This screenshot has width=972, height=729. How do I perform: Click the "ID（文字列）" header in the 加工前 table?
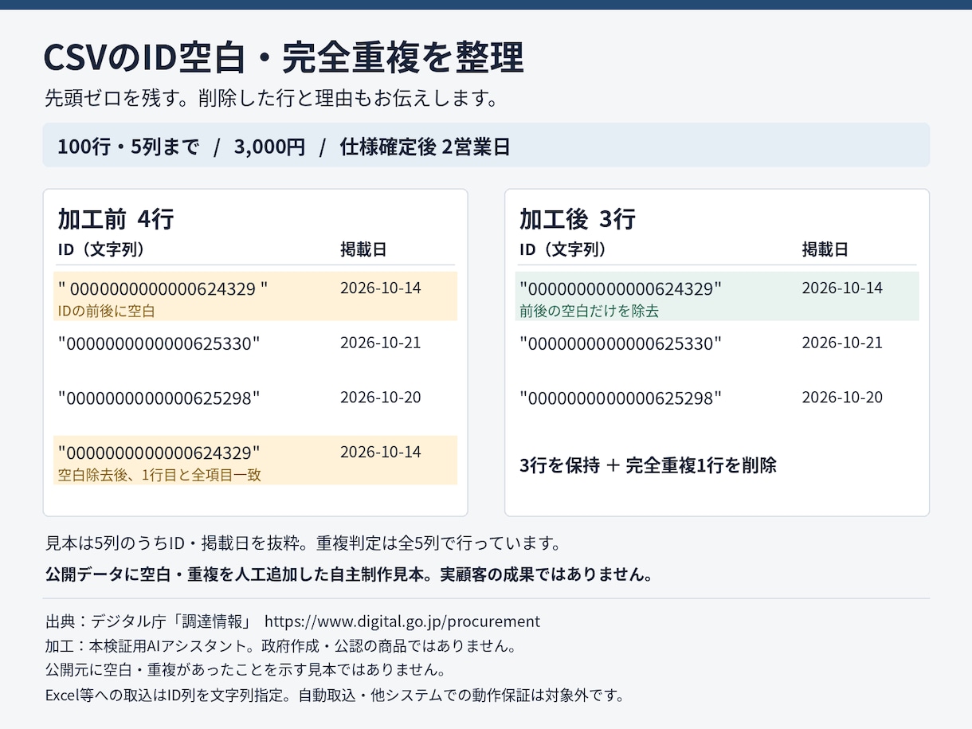click(x=101, y=249)
